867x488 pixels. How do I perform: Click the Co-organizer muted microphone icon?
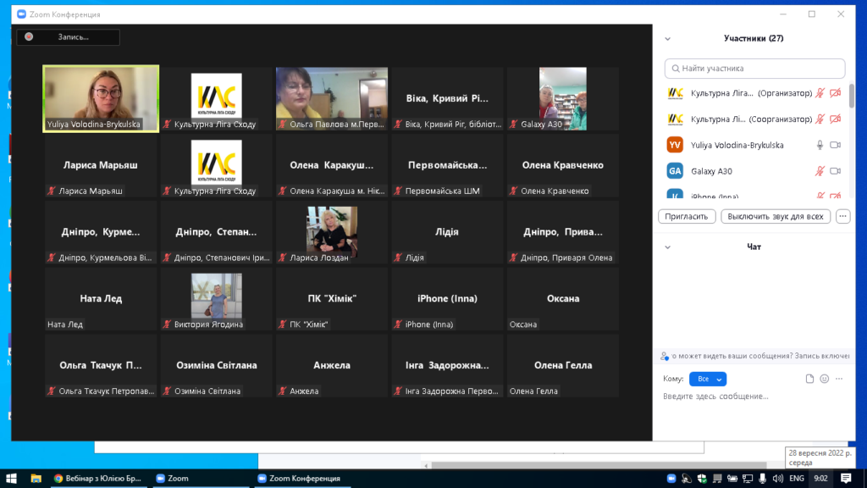pos(820,119)
